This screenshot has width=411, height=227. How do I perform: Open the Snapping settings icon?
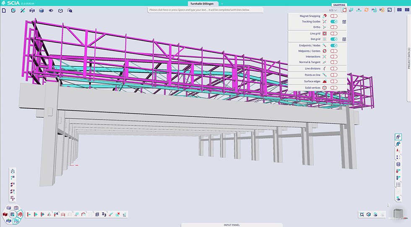[343, 10]
